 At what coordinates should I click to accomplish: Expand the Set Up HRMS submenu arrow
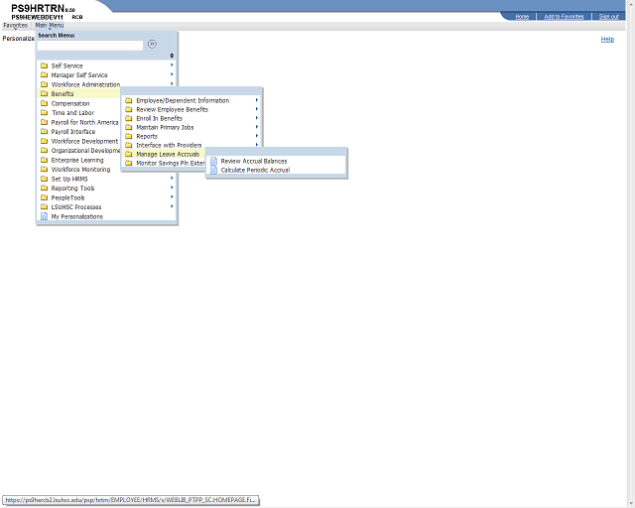point(172,179)
